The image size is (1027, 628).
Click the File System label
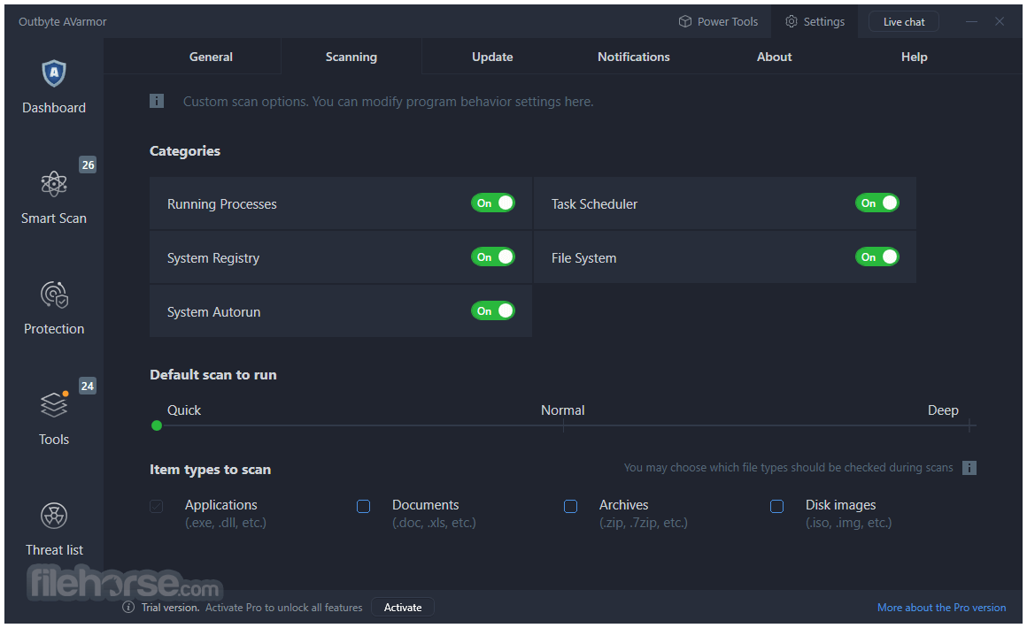[583, 258]
